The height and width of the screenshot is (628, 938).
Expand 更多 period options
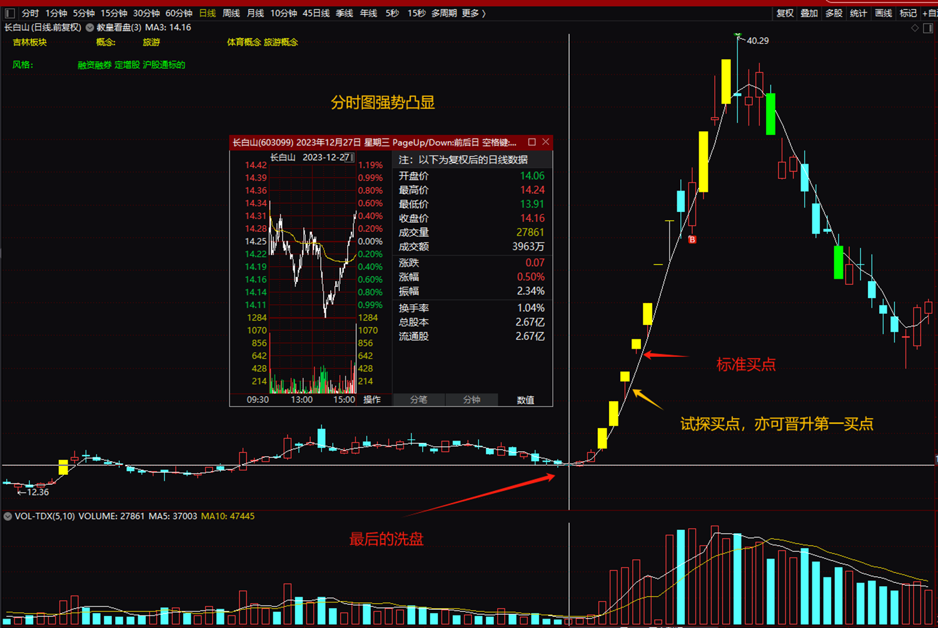click(x=473, y=13)
